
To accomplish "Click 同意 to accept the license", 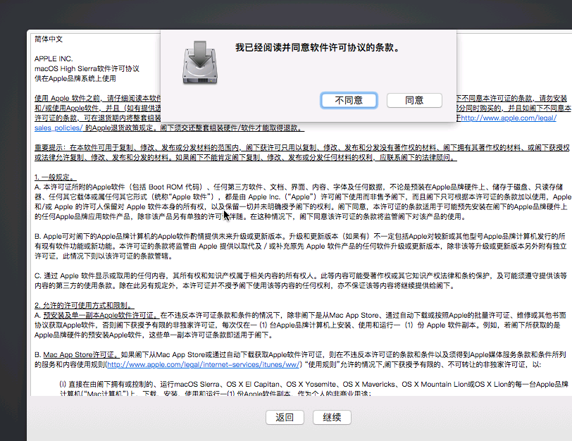I will click(414, 100).
